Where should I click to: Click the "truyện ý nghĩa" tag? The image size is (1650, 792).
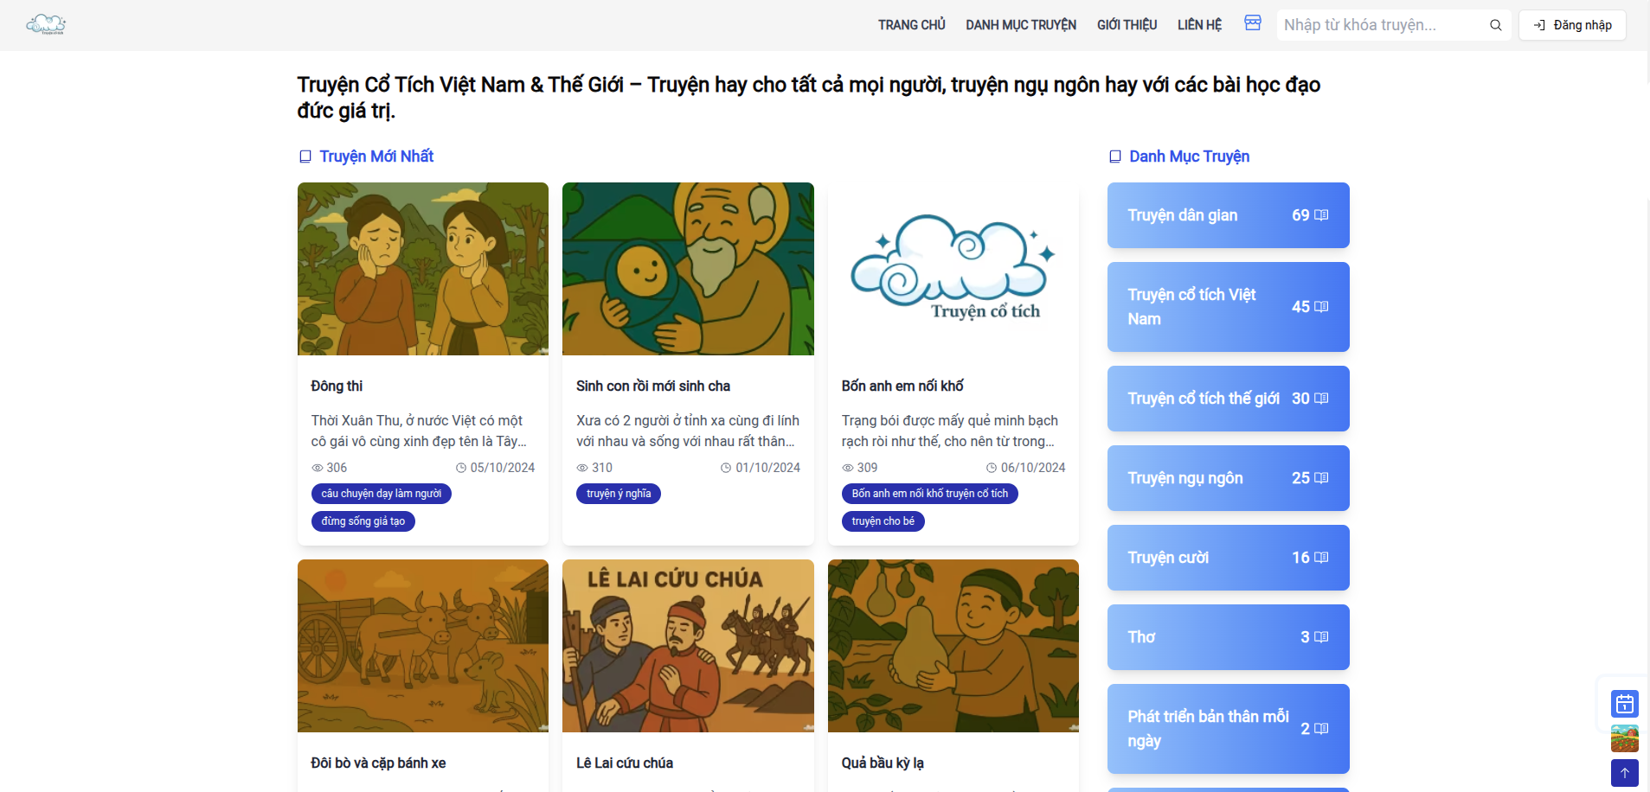(619, 494)
